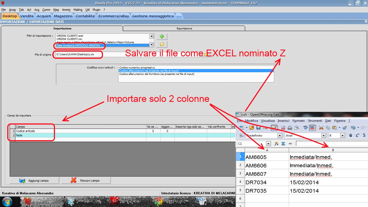Toggle automatic spellcheck icon in Calc
368x207 pixels.
click(313, 128)
